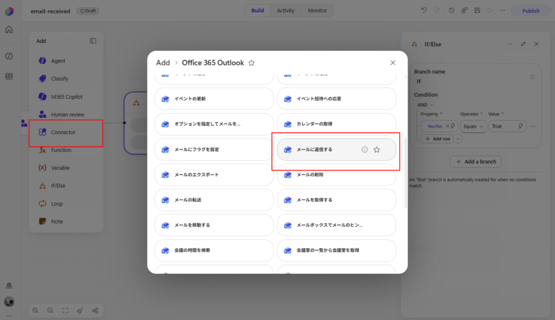
Task: Choose the メールに返信する action
Action: [336, 149]
